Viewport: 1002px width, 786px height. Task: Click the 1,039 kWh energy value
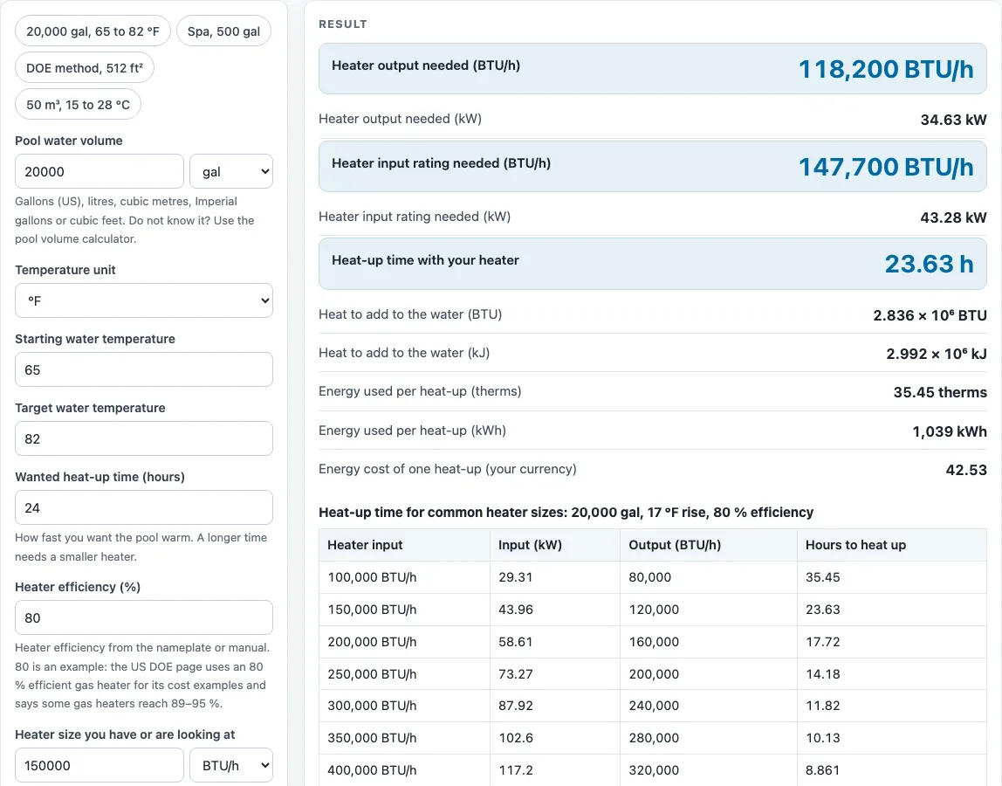click(950, 431)
